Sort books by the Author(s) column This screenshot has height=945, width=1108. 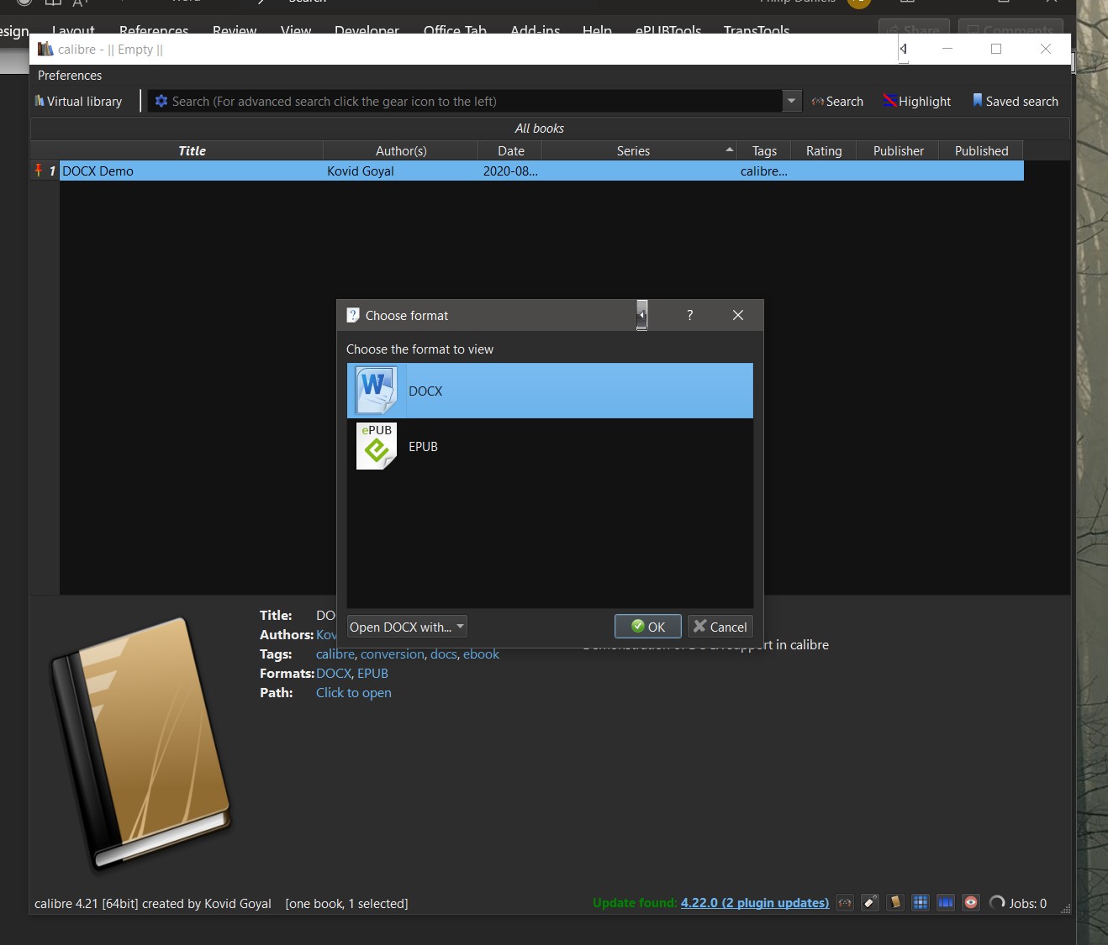[x=401, y=151]
